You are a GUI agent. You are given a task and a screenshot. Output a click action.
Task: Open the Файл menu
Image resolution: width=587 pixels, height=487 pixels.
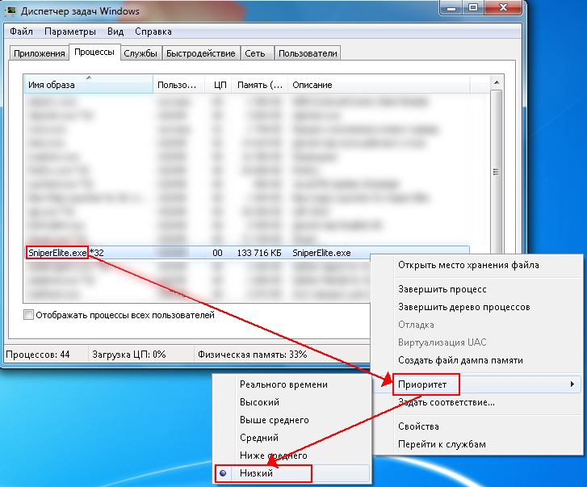tap(21, 32)
